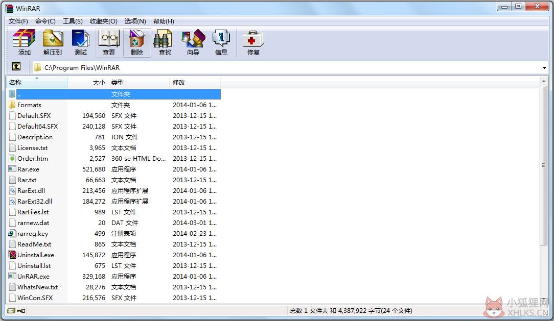Click the DAT 文件 type cell
The width and height of the screenshot is (554, 321).
coord(125,223)
